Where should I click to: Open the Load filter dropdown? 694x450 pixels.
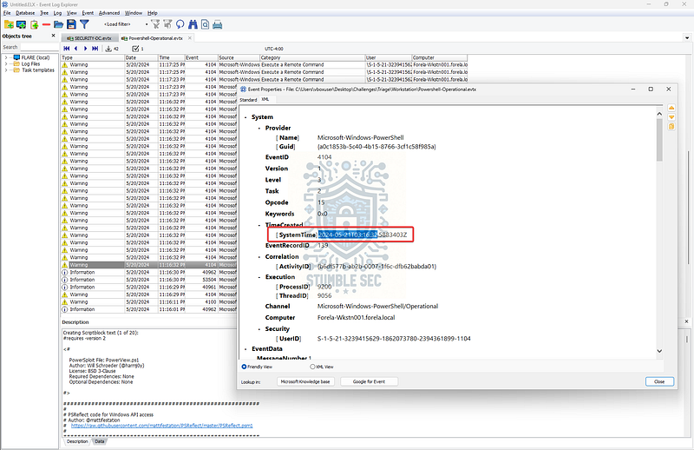[x=147, y=24]
